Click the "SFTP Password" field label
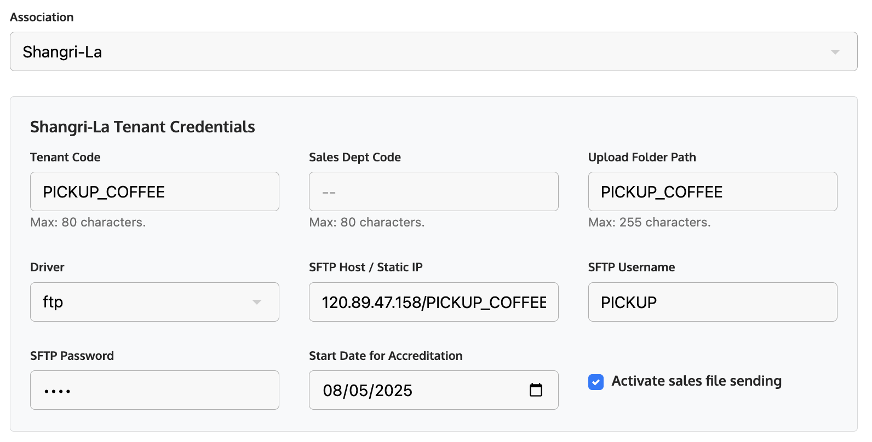The image size is (872, 442). click(x=72, y=356)
